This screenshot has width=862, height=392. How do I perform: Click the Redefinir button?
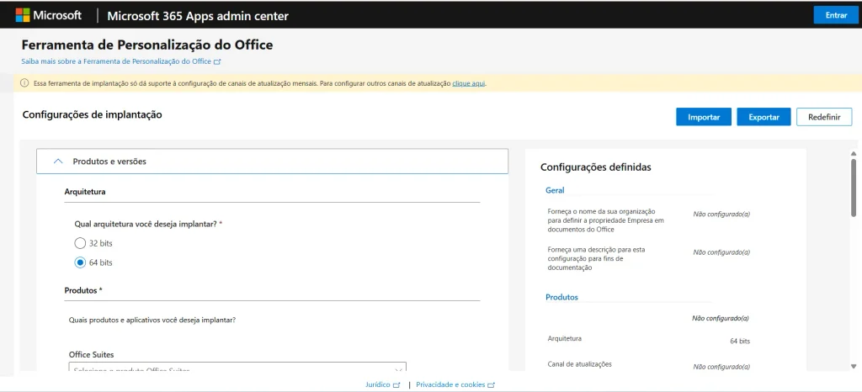click(824, 117)
